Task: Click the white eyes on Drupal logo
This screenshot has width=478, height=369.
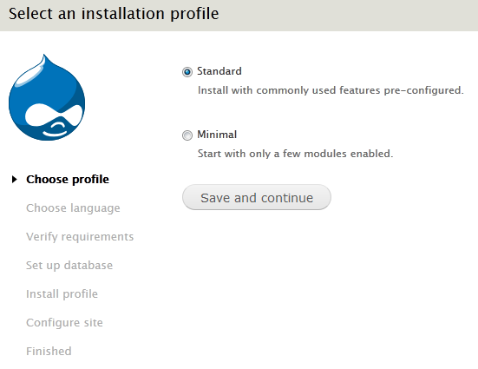Action: [x=54, y=115]
